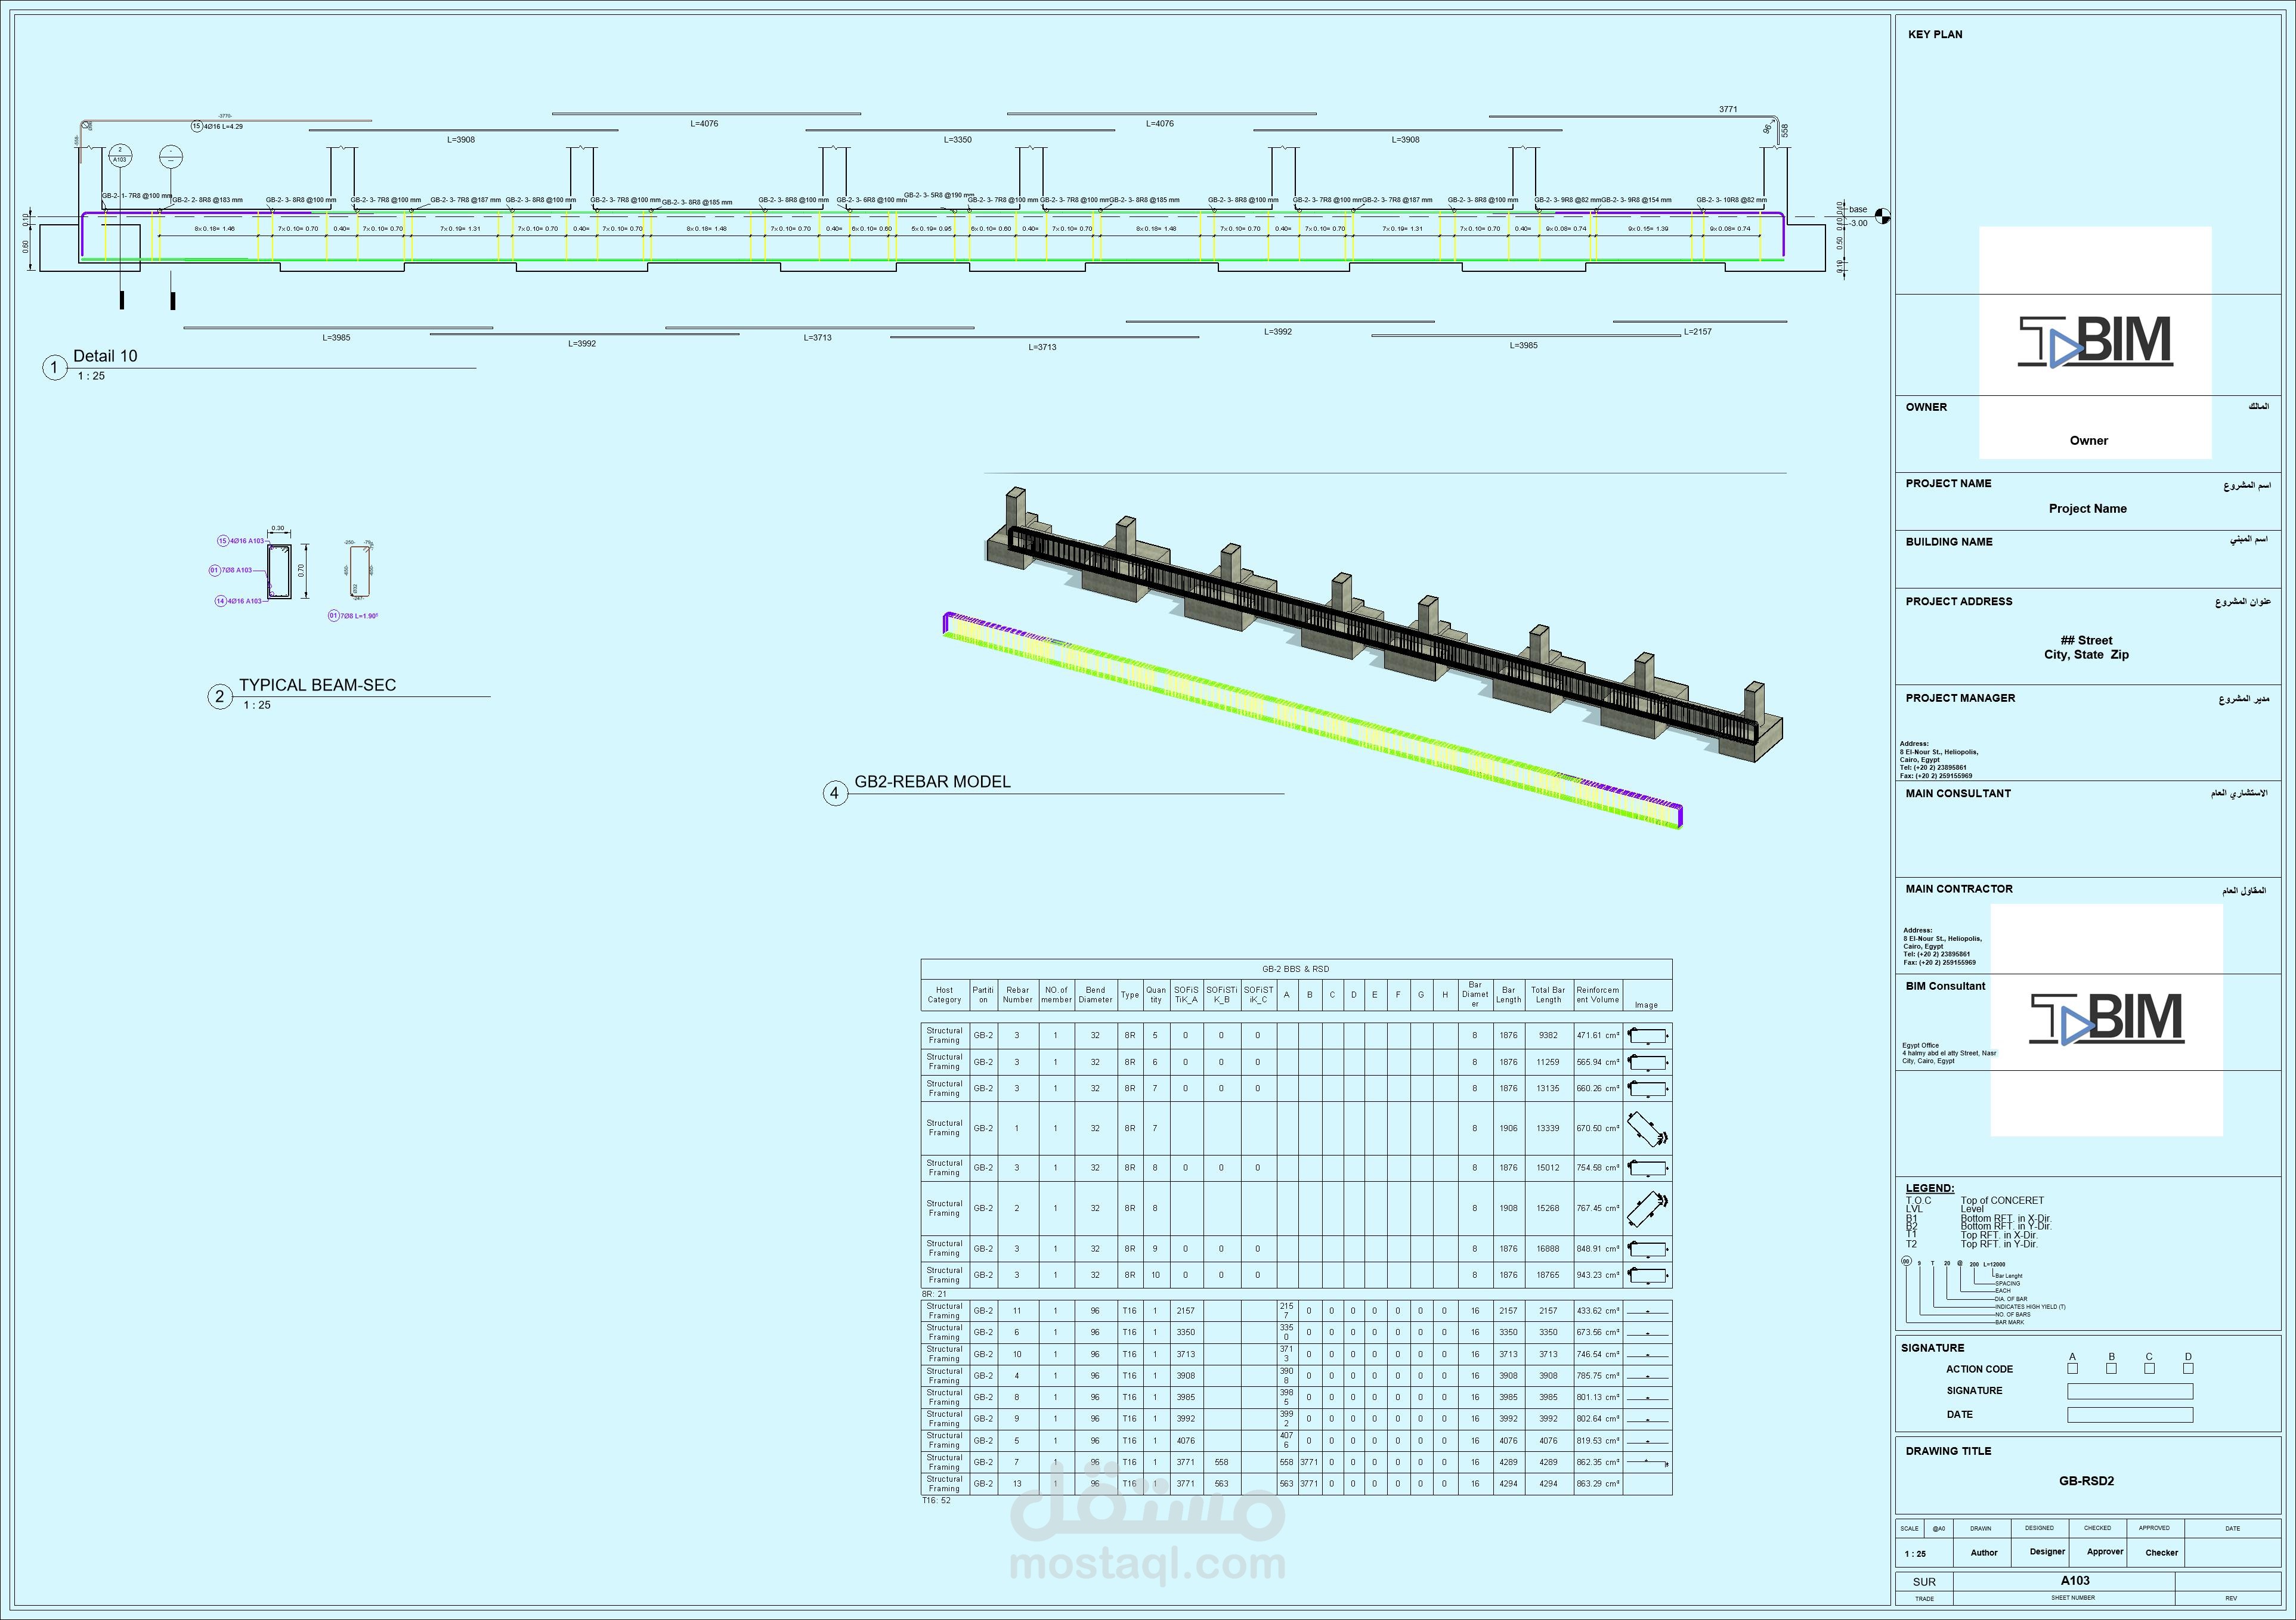Click view number 4 circle for GB2-Rebar Model
The height and width of the screenshot is (1620, 2296).
(x=835, y=794)
